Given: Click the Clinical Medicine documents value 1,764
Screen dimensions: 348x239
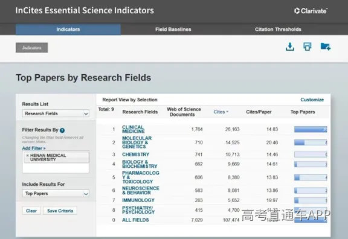Looking at the screenshot, I should point(197,129).
